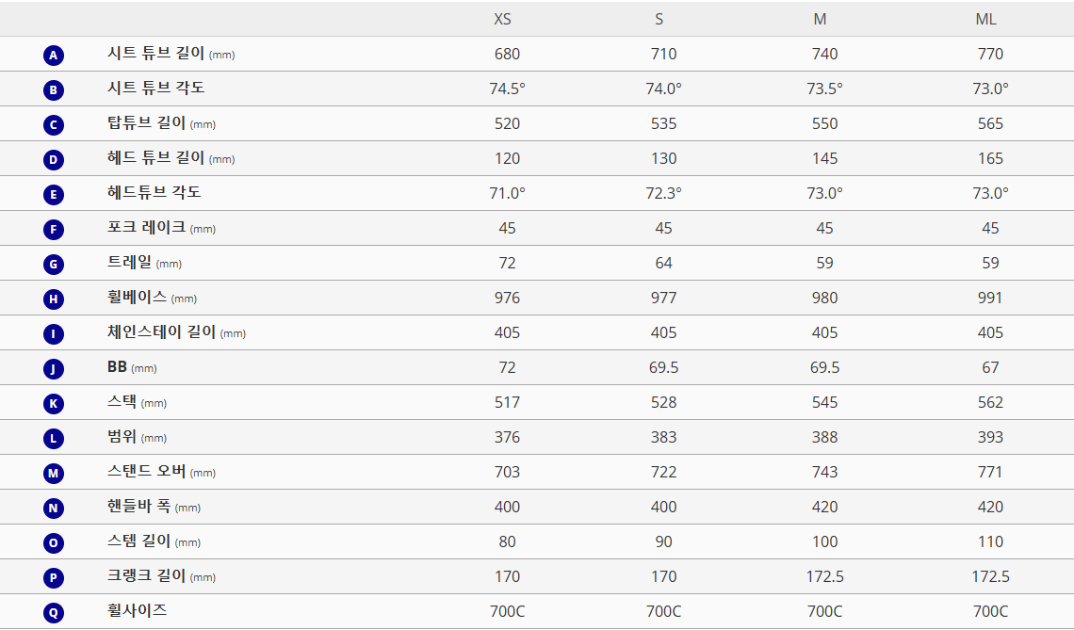Click the circle G trail icon
The image size is (1074, 630).
54,265
